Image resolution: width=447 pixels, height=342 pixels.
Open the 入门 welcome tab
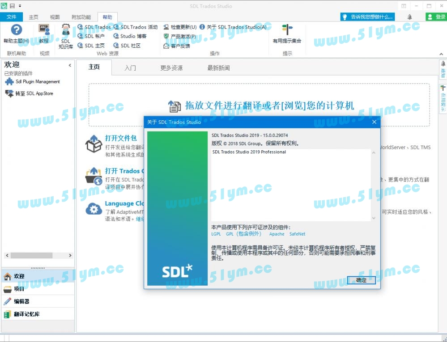pyautogui.click(x=130, y=68)
